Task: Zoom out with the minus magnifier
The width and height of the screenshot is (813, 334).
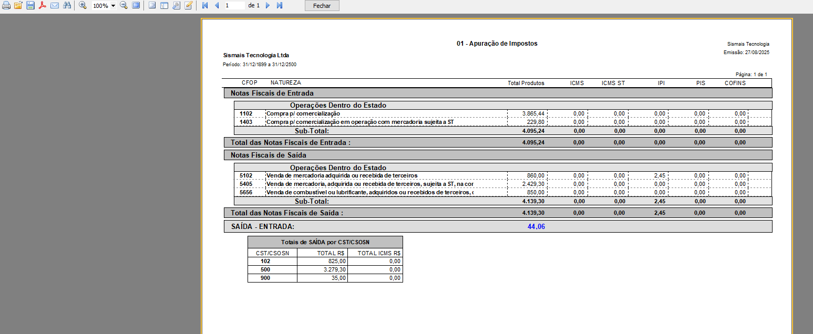Action: (x=124, y=5)
